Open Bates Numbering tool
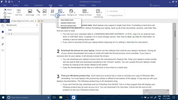The height and width of the screenshot is (100, 178). 98,14
